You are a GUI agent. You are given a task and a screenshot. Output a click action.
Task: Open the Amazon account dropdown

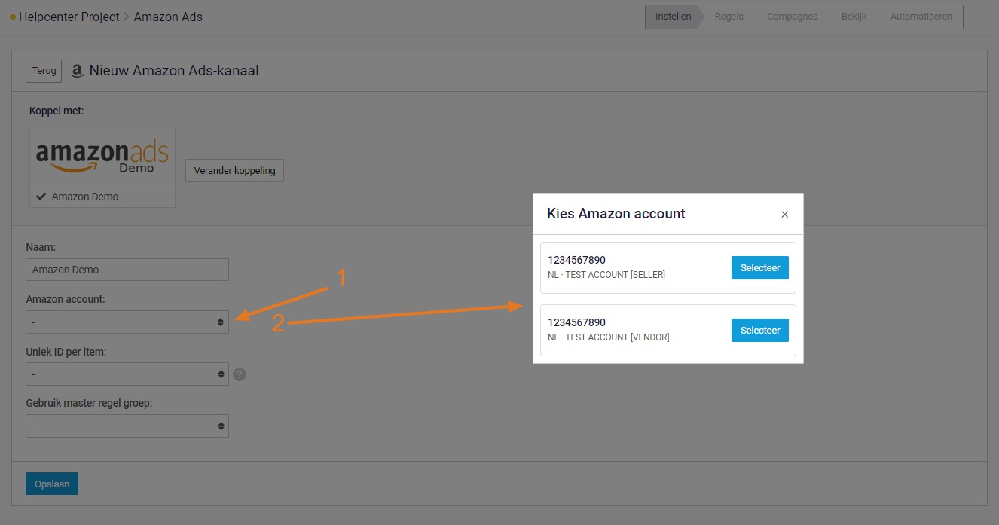[x=127, y=322]
